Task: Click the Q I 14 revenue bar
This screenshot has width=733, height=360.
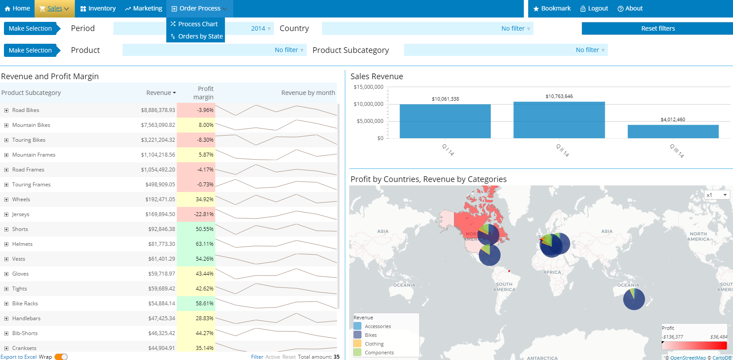Action: (445, 121)
